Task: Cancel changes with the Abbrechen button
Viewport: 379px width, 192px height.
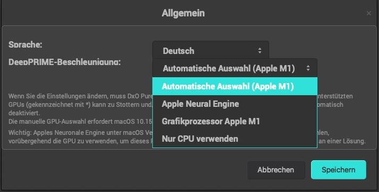Action: coord(276,170)
